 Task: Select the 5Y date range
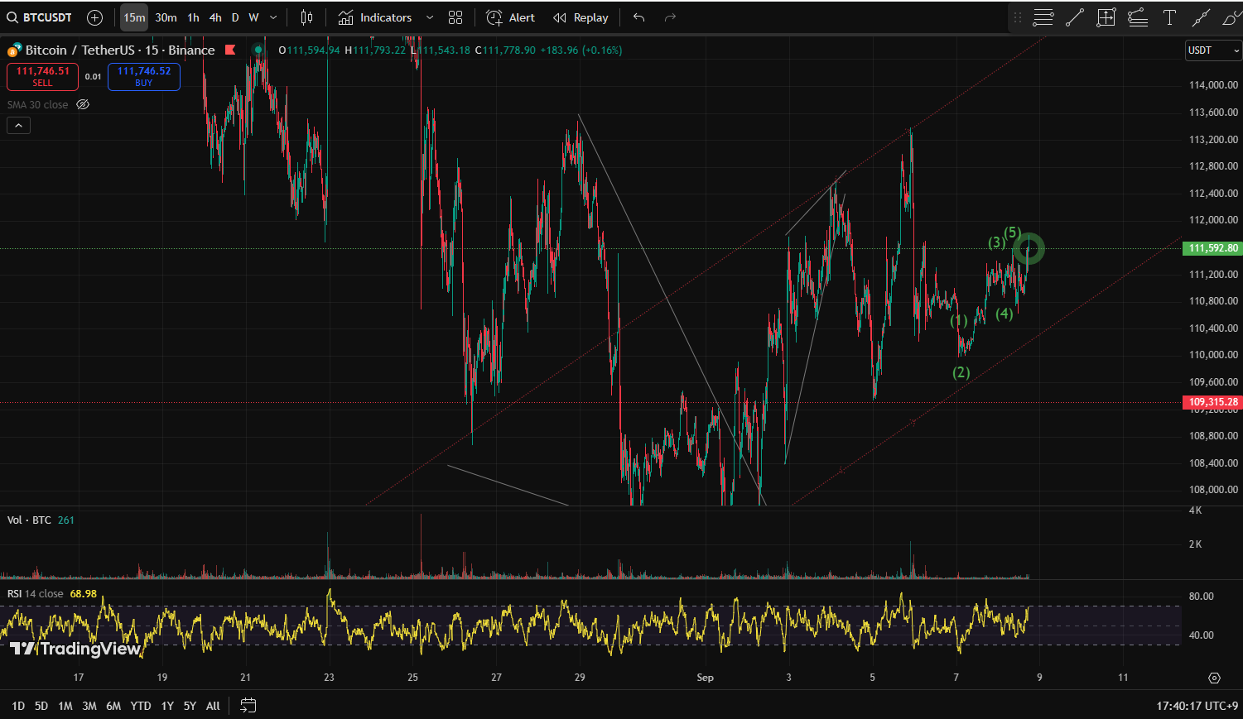190,706
